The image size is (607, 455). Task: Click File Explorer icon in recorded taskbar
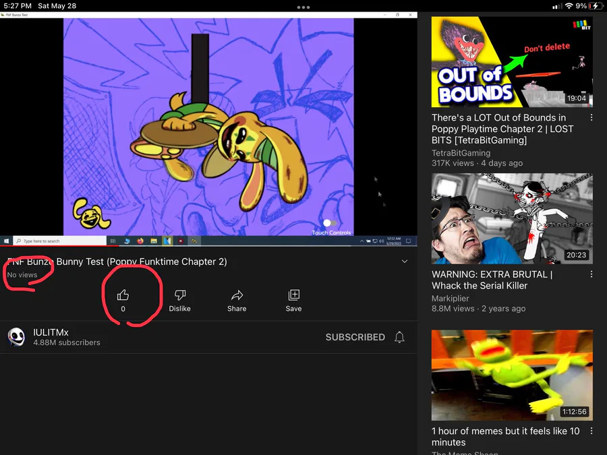(154, 241)
